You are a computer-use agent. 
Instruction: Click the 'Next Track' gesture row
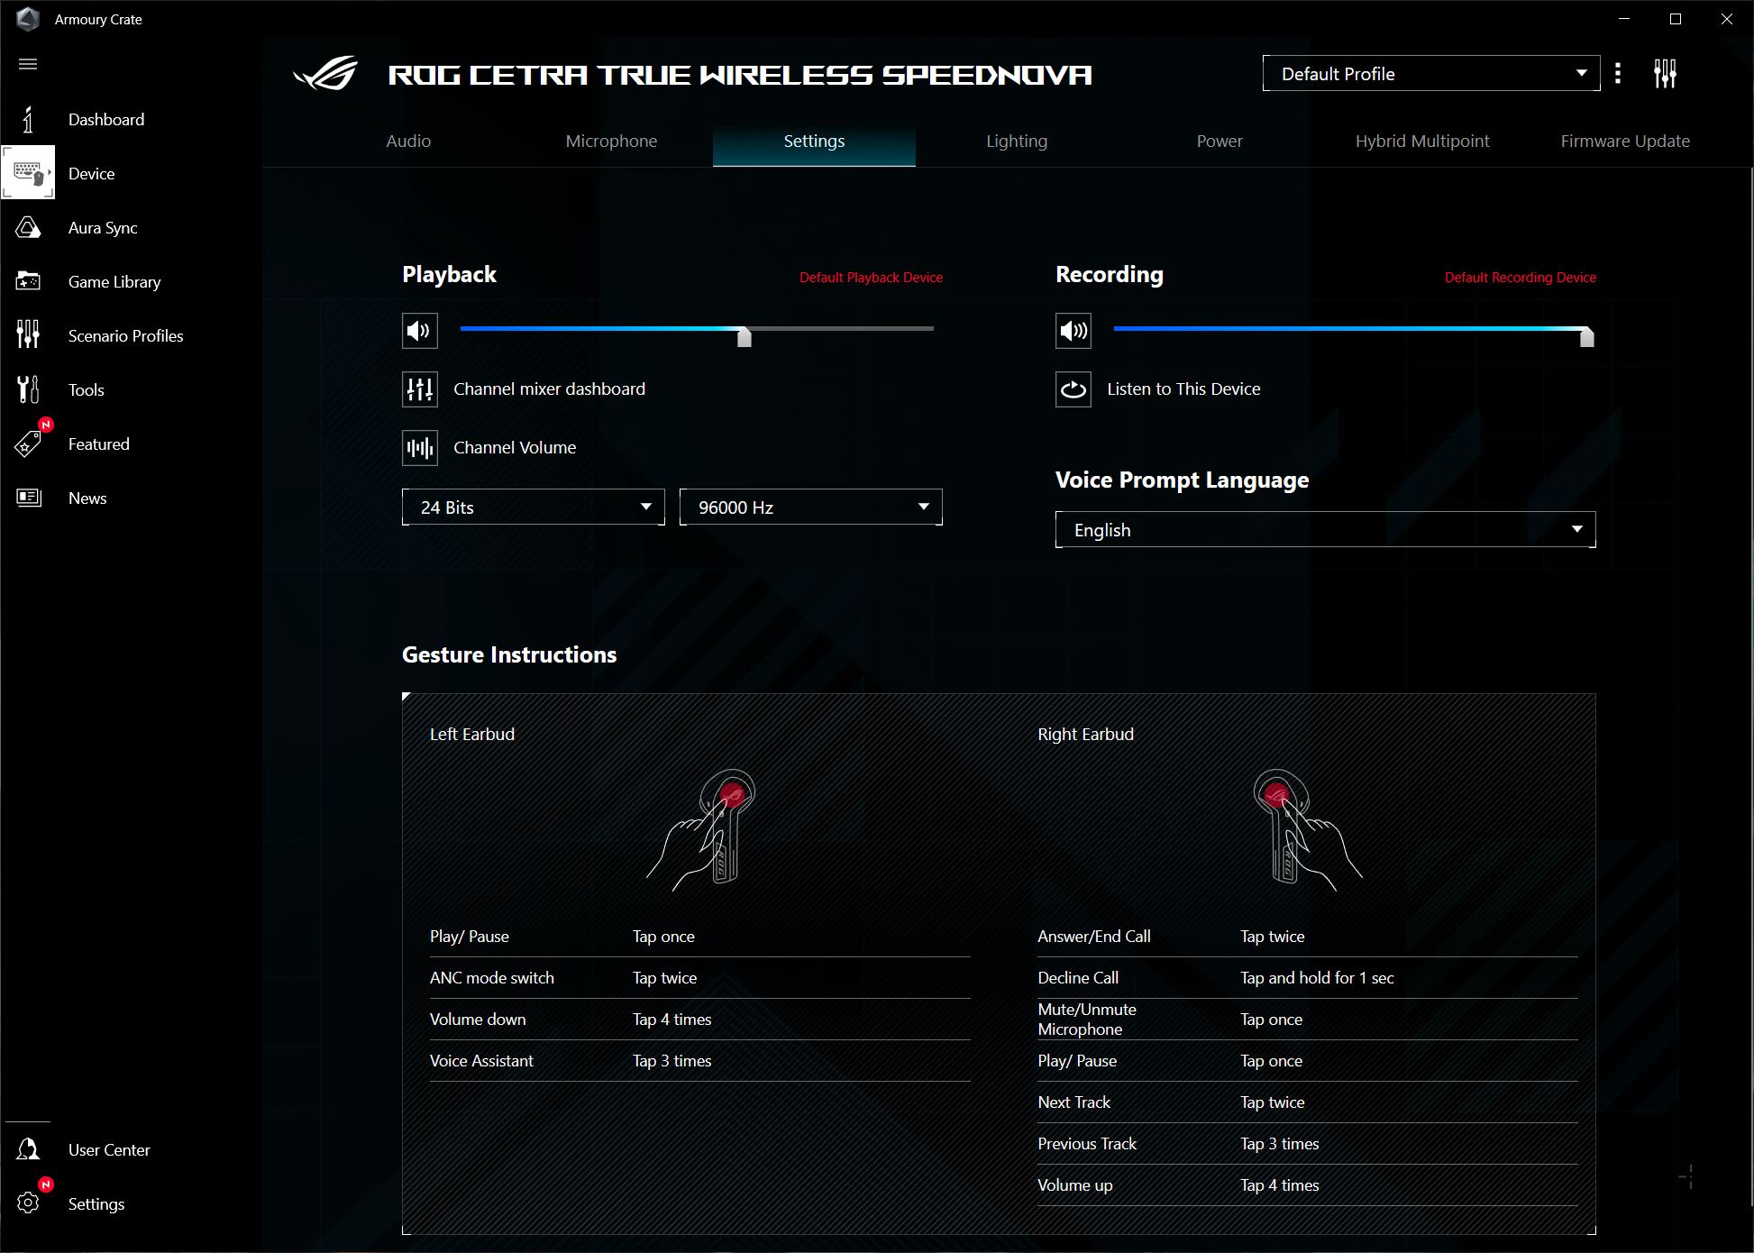pyautogui.click(x=1308, y=1102)
